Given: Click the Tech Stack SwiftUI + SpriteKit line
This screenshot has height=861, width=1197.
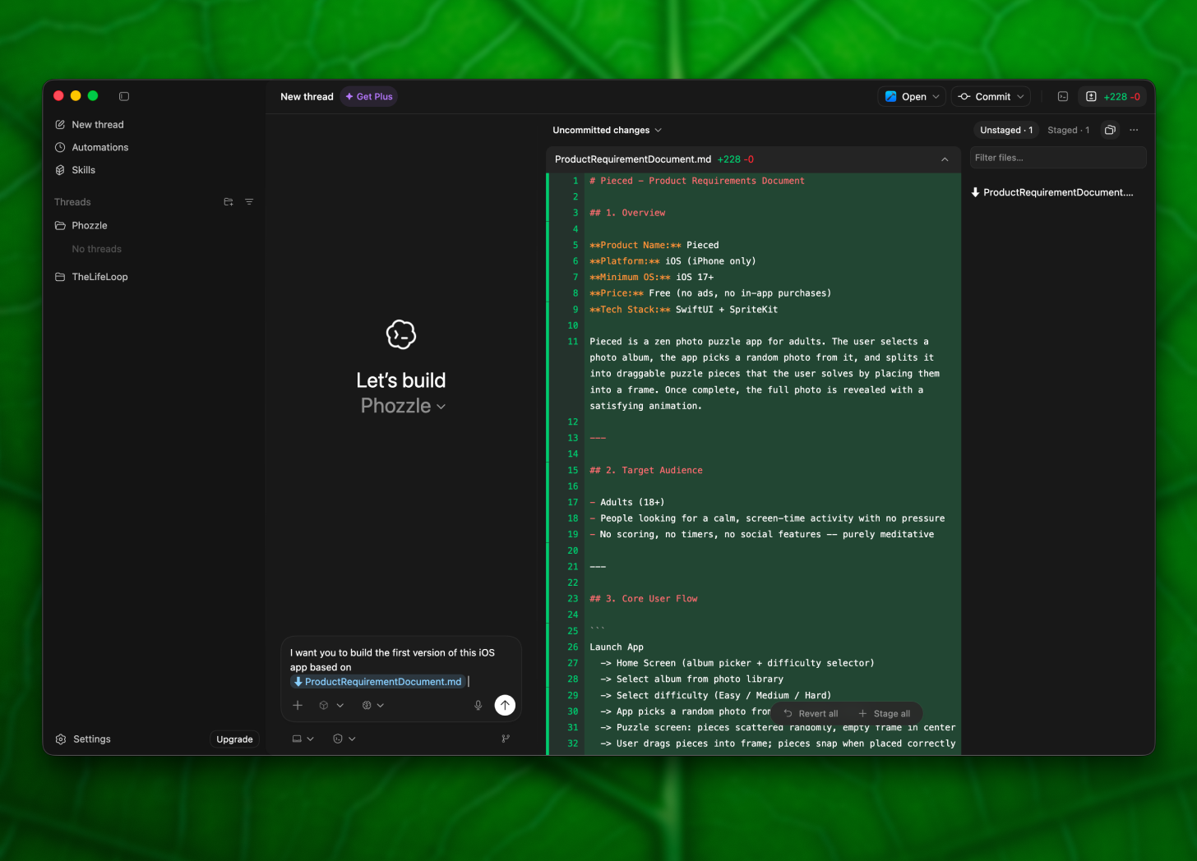Looking at the screenshot, I should (x=683, y=310).
